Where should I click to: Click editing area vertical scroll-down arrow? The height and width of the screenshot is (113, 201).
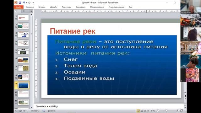coord(185,93)
